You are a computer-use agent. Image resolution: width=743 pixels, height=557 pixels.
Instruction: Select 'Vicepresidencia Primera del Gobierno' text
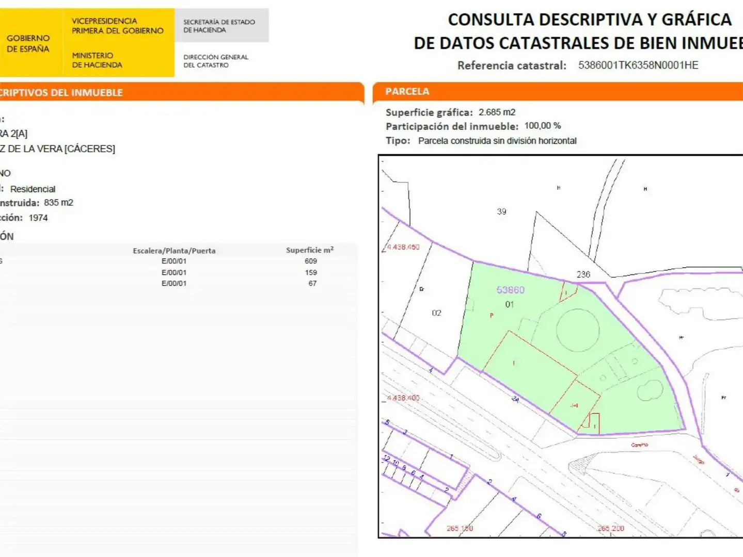118,26
